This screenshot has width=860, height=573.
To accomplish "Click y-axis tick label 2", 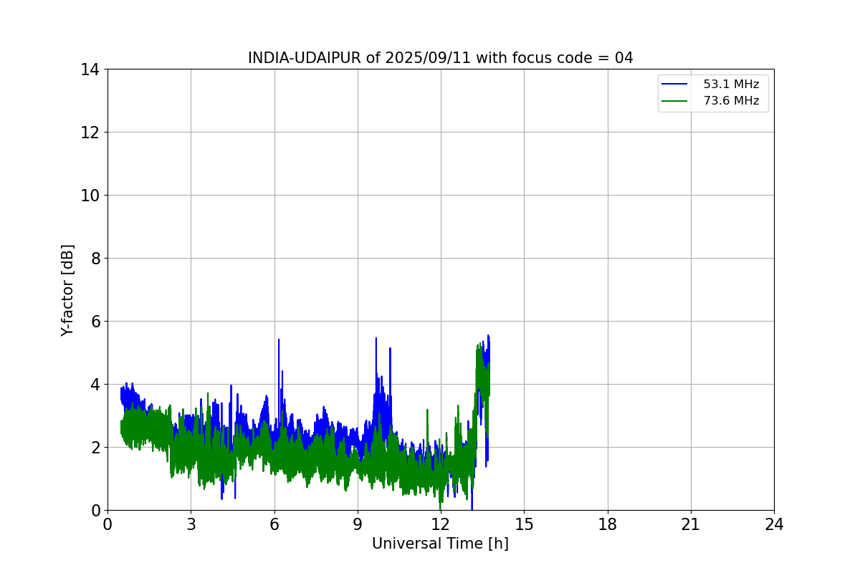I will 95,448.
